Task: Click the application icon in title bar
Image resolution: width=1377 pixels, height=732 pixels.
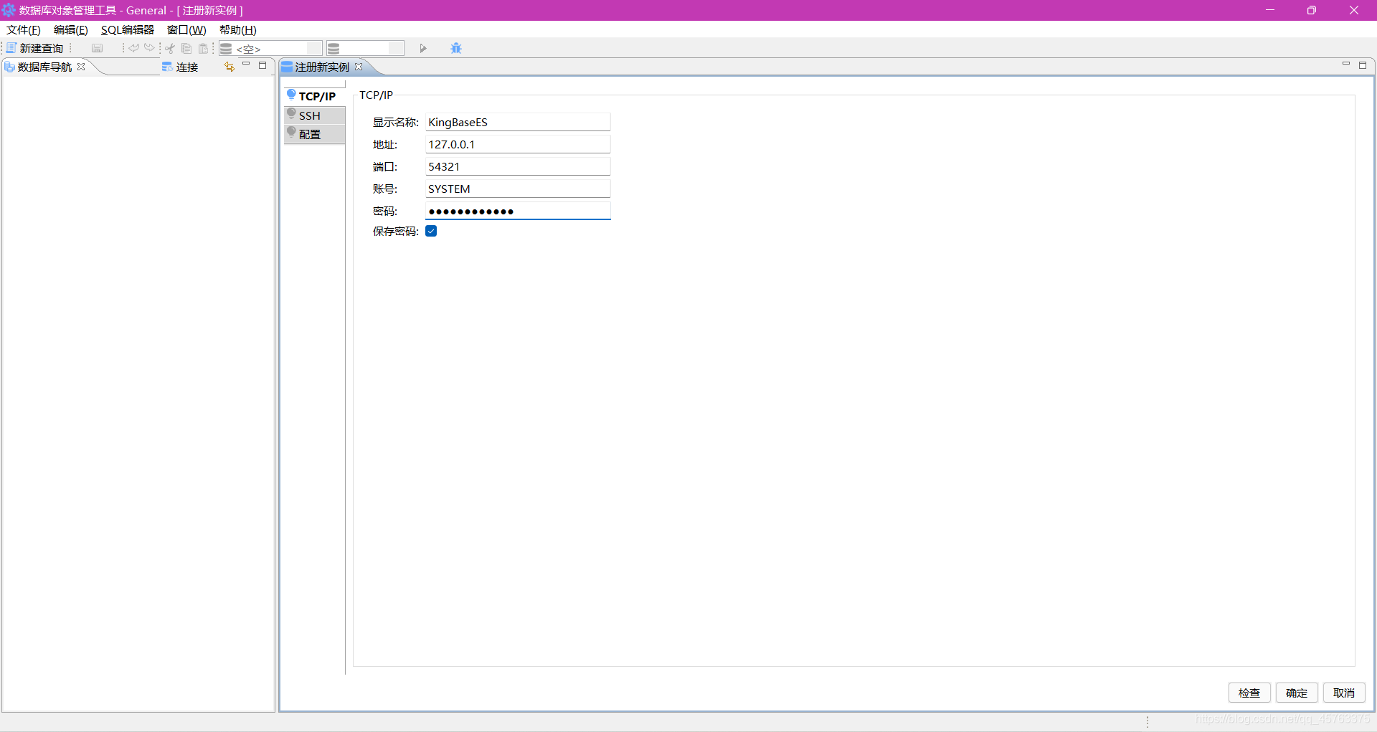Action: click(x=9, y=10)
